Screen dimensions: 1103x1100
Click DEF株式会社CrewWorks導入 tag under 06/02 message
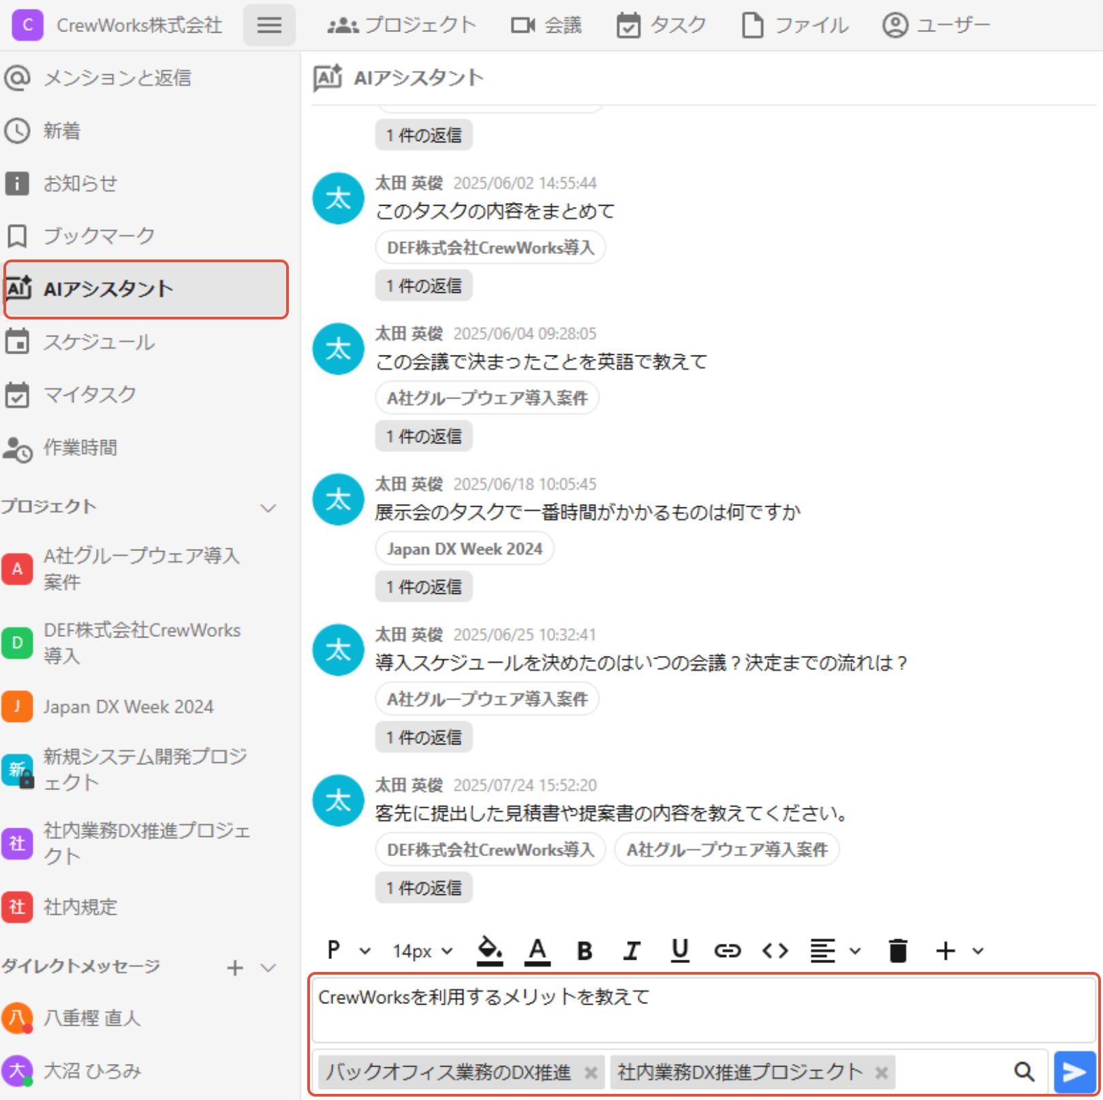click(491, 247)
